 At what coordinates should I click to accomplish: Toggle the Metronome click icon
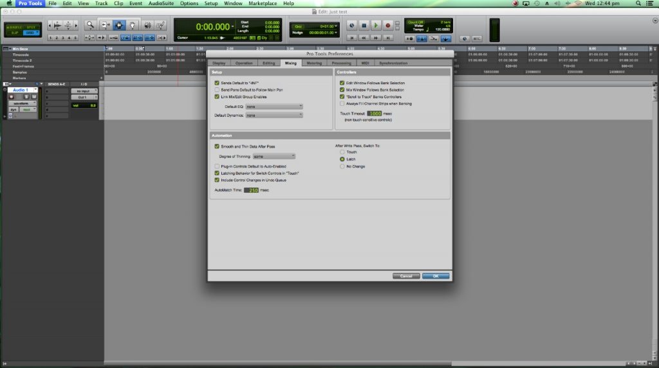(422, 38)
